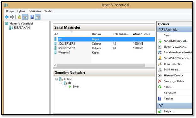This screenshot has width=196, height=118.
Task: Click the RIZASAHAN server icon in tree
Action: tap(11, 28)
